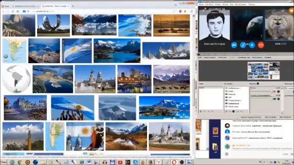Open new browser tab with plus
The image size is (294, 165).
click(73, 6)
